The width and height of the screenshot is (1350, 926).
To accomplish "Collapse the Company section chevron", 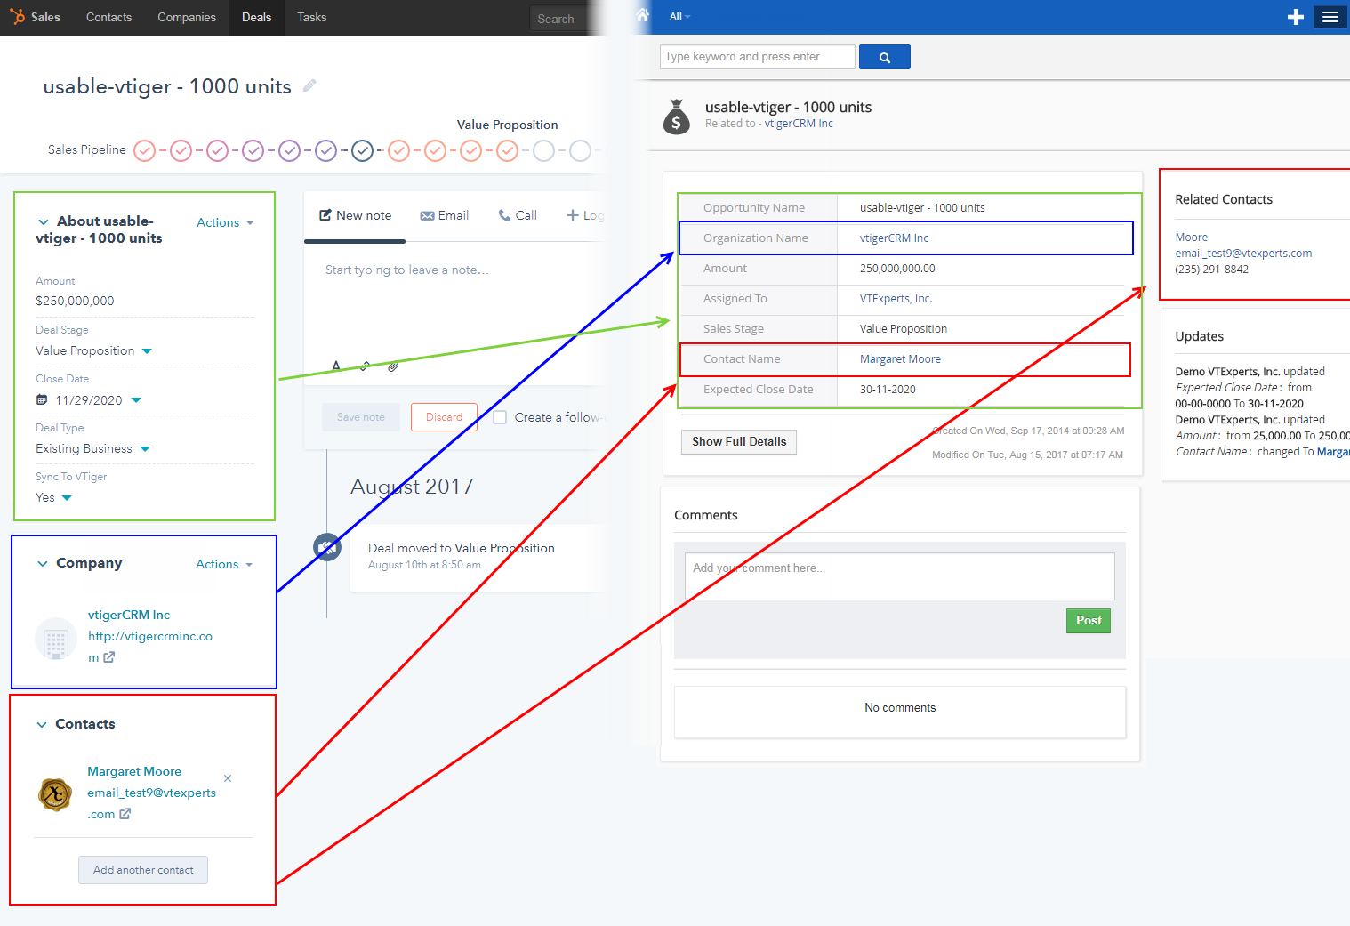I will tap(42, 563).
